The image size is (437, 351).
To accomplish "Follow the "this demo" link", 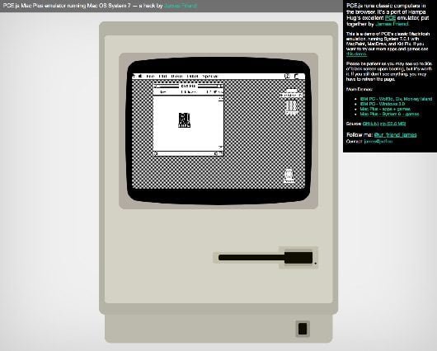I will 356,54.
